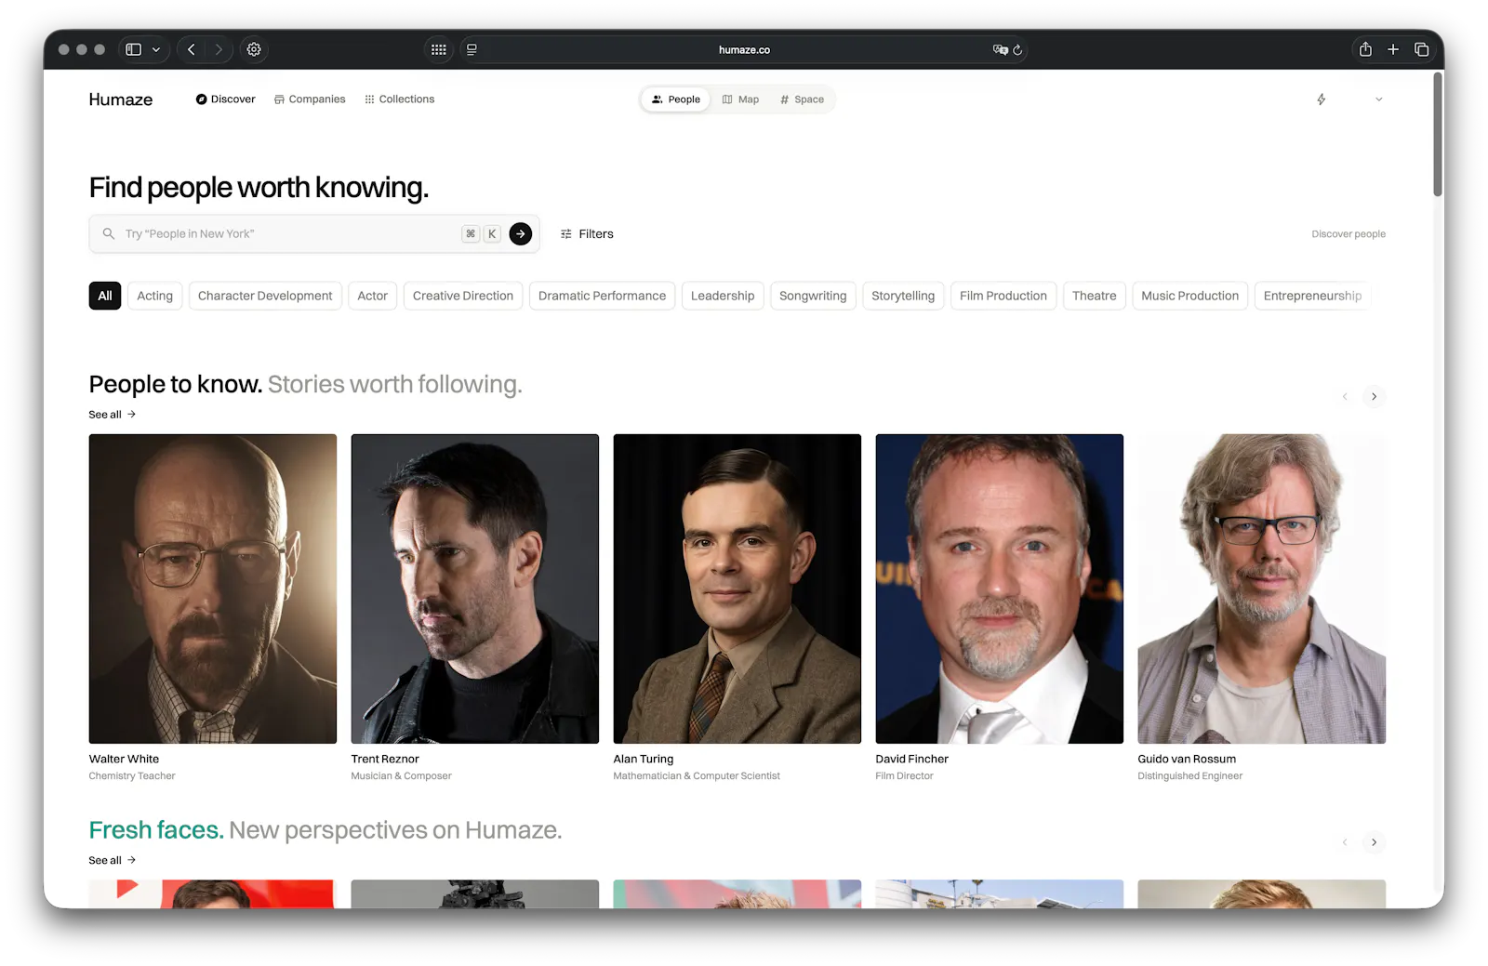
Task: Open a new tab with the plus icon
Action: 1393,49
